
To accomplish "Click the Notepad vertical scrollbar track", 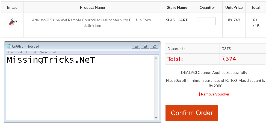I will pyautogui.click(x=156, y=88).
